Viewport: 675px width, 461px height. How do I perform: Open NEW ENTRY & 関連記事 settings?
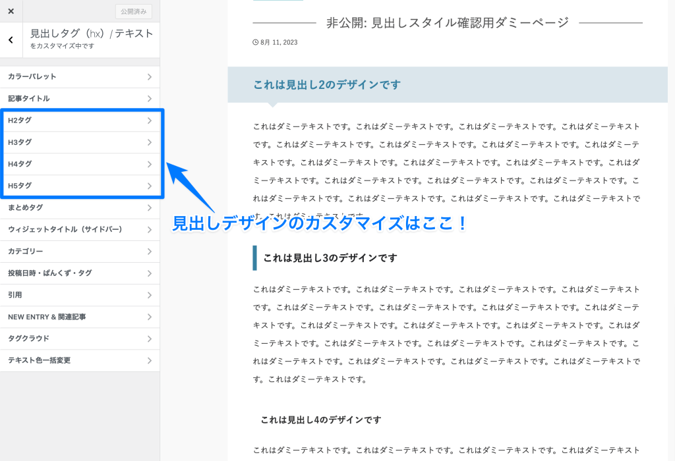pos(79,317)
